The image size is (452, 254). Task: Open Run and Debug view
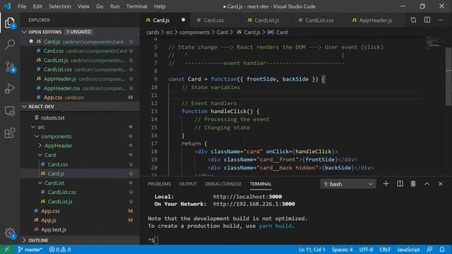pos(10,89)
